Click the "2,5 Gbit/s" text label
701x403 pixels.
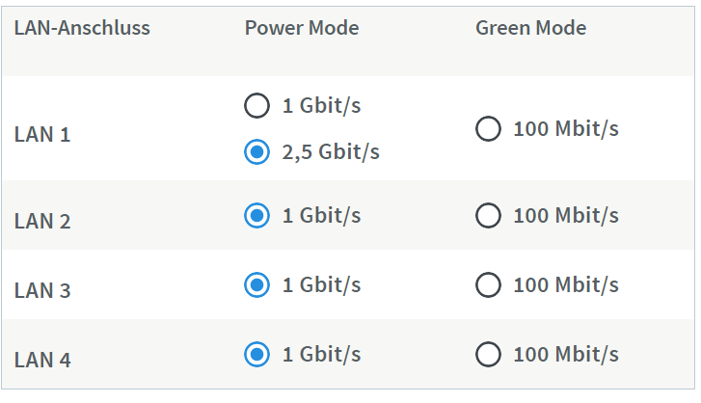coord(331,152)
